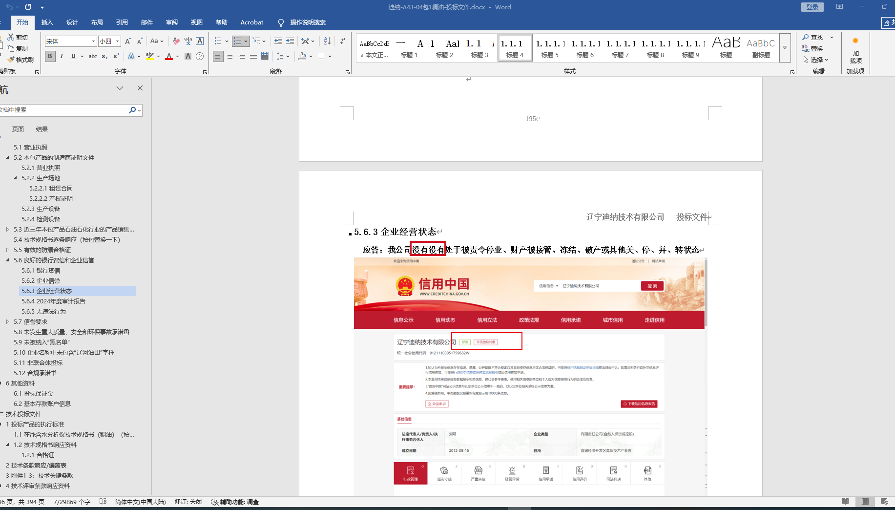
Task: Toggle Underline formatting
Action: coord(73,57)
